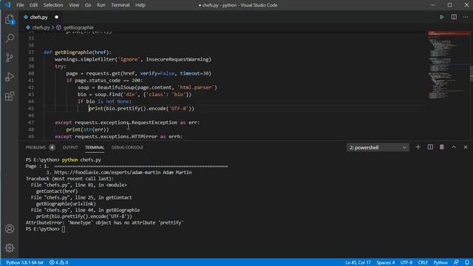473x266 pixels.
Task: Open the Go menu
Action: pos(88,5)
